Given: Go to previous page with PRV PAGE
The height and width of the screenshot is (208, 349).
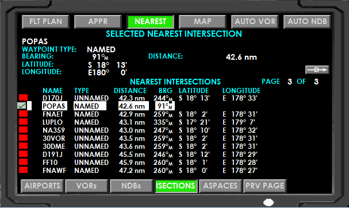Looking at the screenshot, I should point(265,186).
